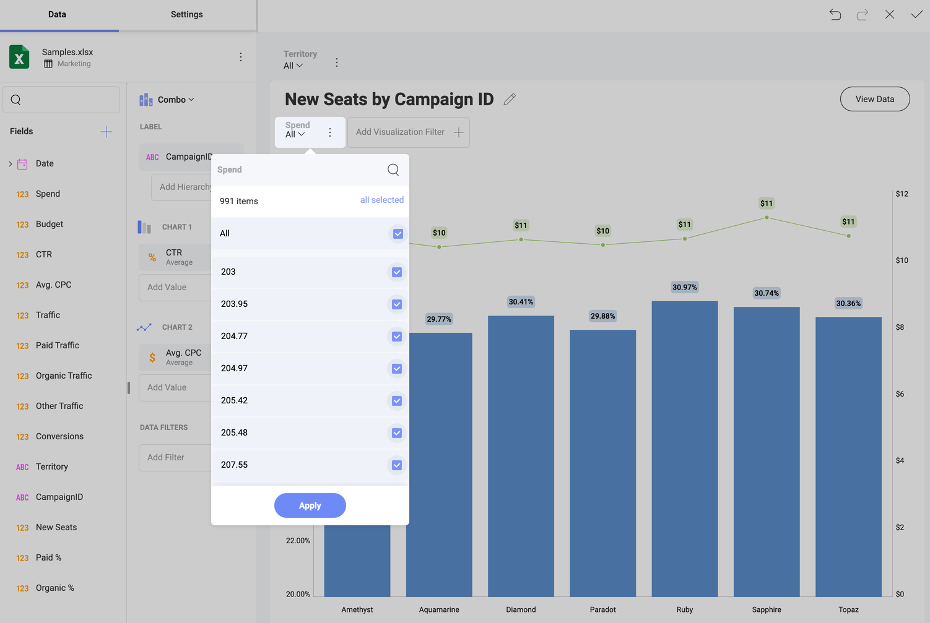
Task: Uncheck the 207.55 value checkbox
Action: click(397, 465)
